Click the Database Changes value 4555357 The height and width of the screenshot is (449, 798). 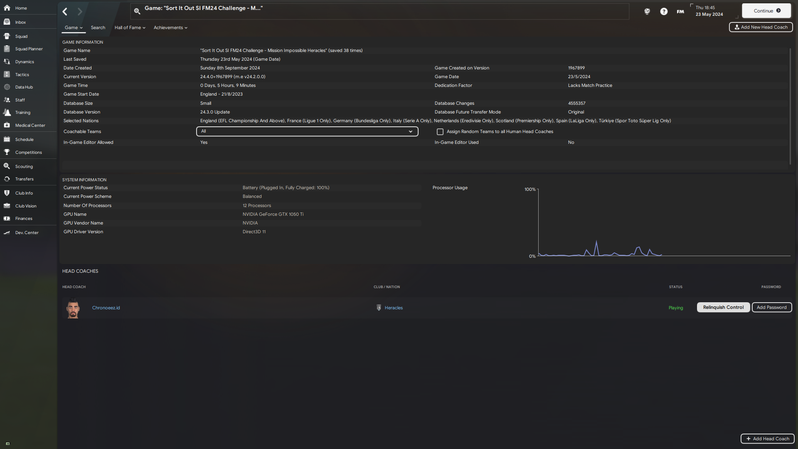pyautogui.click(x=576, y=103)
